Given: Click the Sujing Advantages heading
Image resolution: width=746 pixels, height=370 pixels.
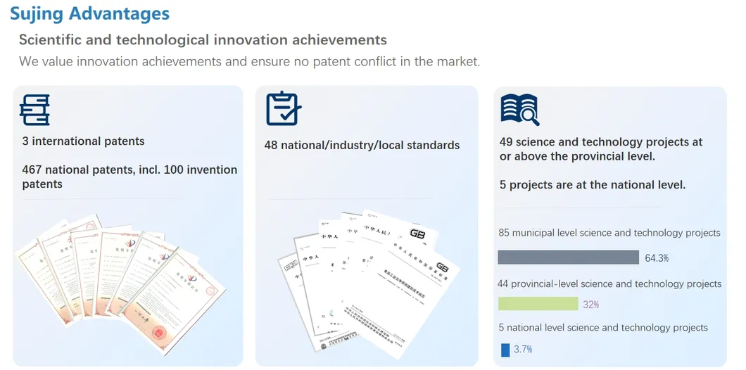Looking at the screenshot, I should coord(89,13).
